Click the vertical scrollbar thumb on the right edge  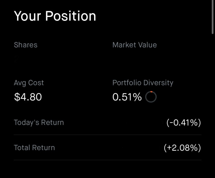[212, 17]
